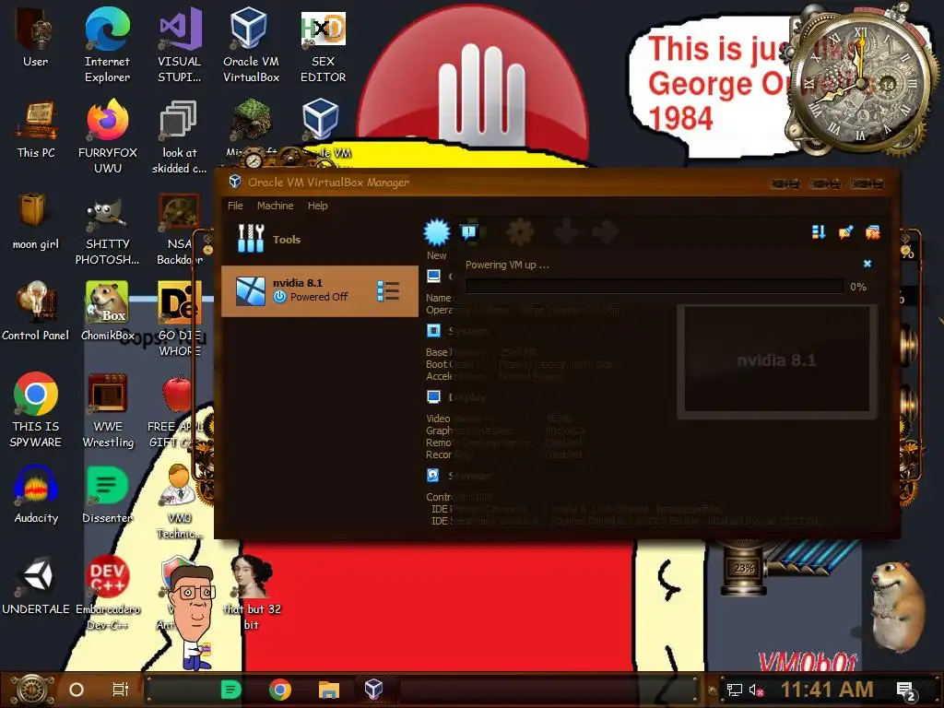Image resolution: width=944 pixels, height=708 pixels.
Task: Open the Embarcadero Dev-C++ desktop icon
Action: coord(107,593)
